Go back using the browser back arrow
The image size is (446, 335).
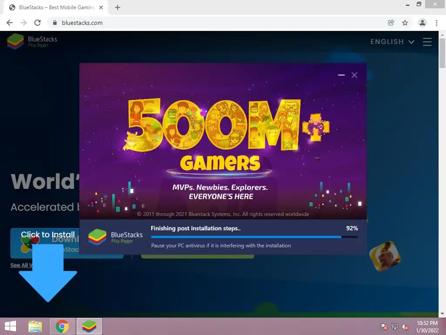tap(10, 23)
